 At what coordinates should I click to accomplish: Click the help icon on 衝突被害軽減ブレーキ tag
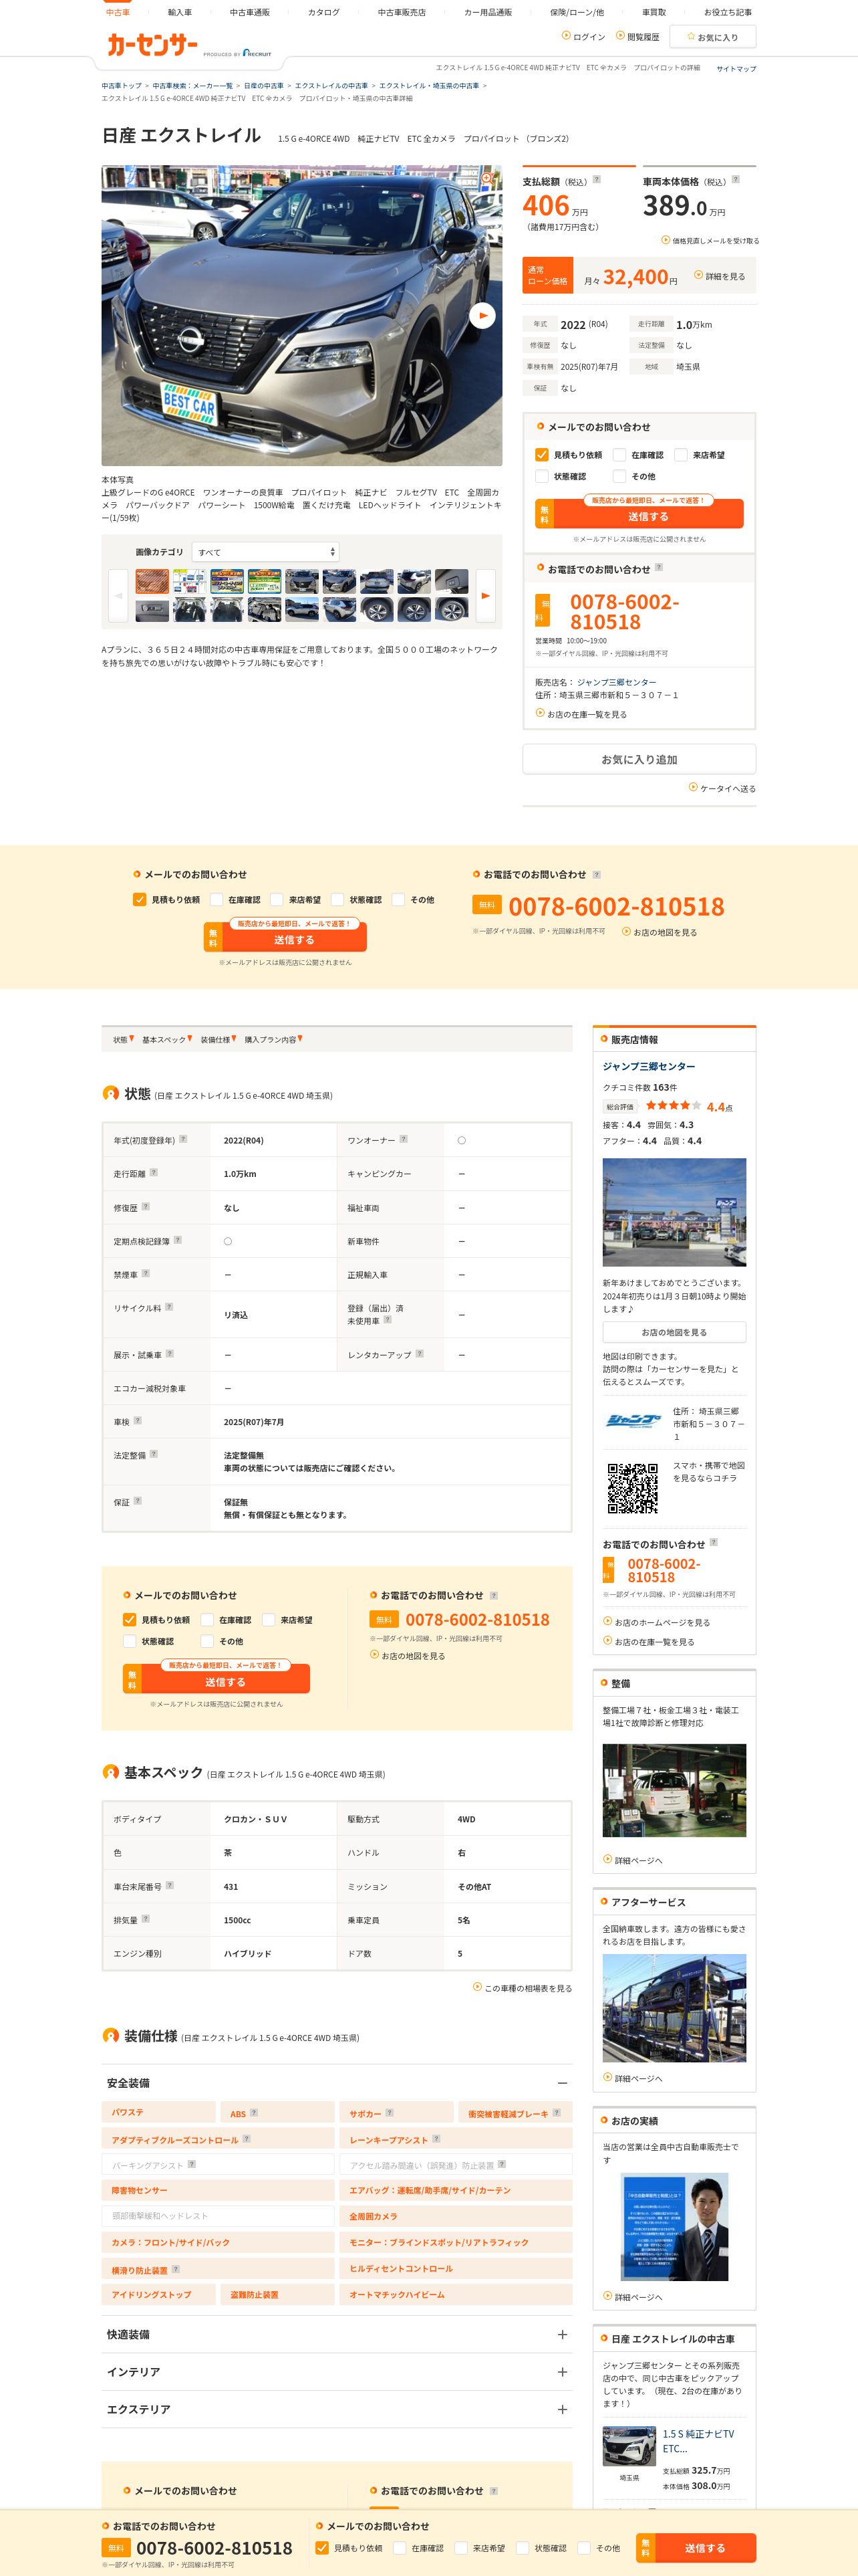coord(557,2113)
